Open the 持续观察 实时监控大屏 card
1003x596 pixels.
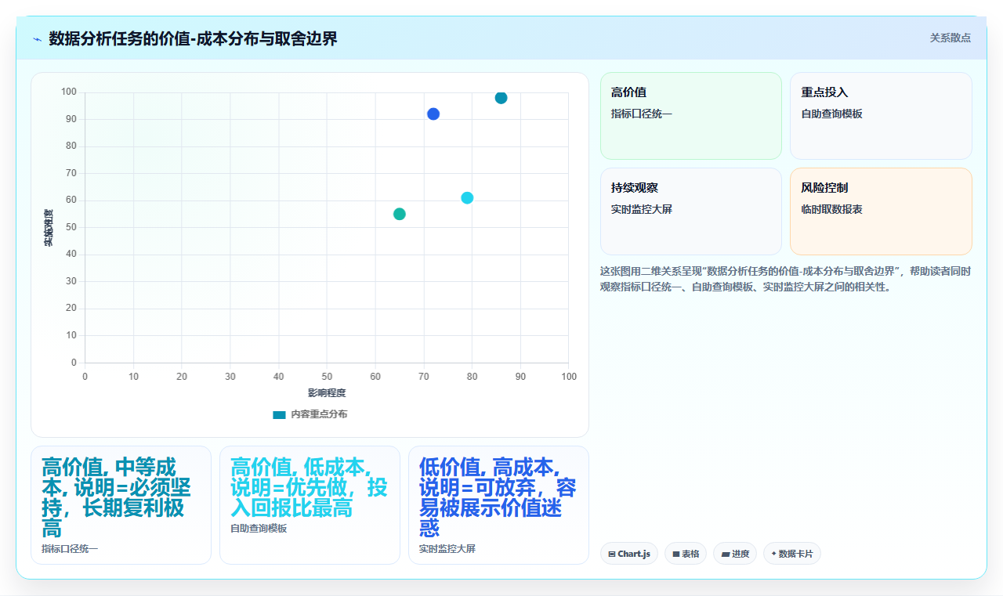[691, 211]
